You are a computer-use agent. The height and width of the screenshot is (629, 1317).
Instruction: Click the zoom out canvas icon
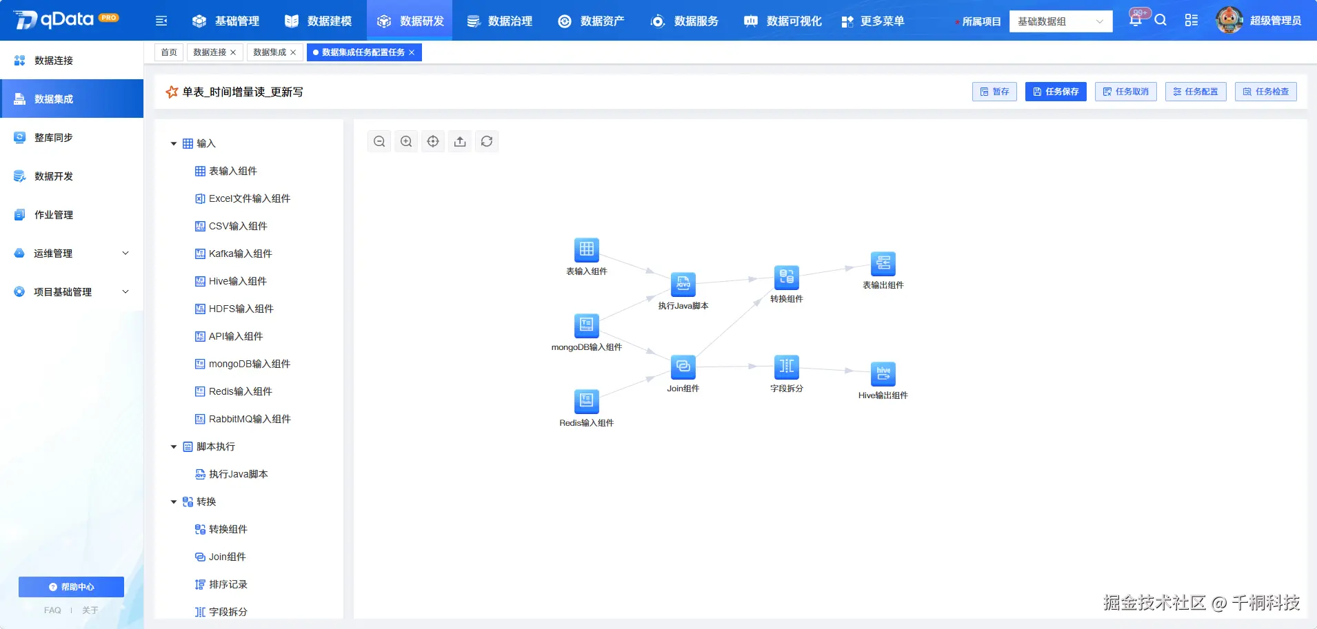[x=379, y=141]
